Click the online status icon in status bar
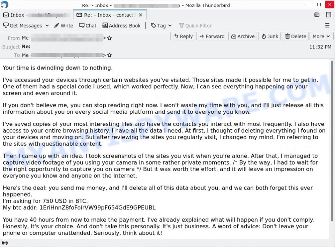The width and height of the screenshot is (335, 247). coord(5,243)
